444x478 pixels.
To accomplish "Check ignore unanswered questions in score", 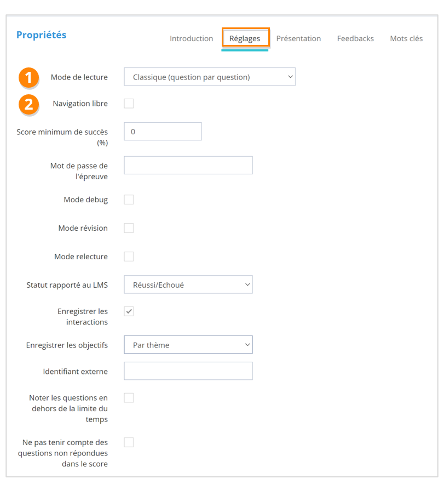I will [129, 442].
